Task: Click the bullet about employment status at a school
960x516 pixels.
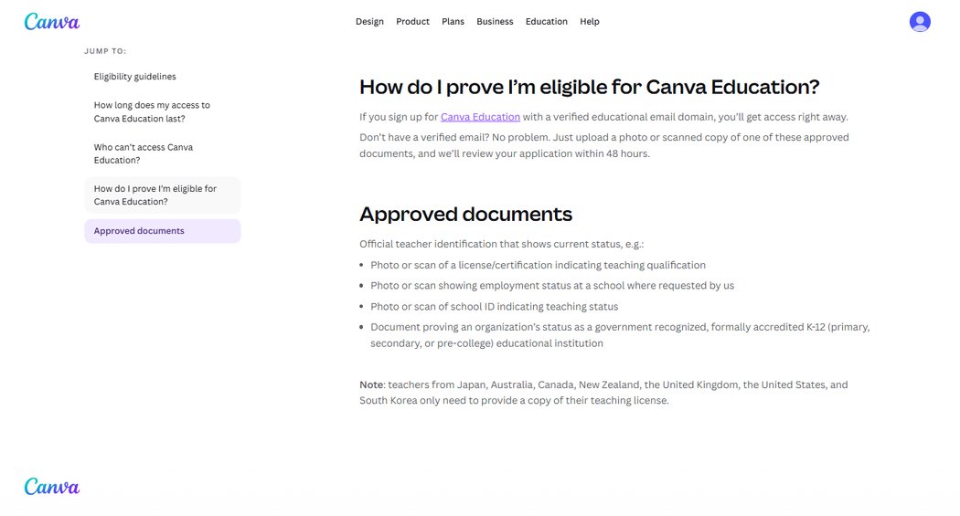Action: tap(551, 286)
